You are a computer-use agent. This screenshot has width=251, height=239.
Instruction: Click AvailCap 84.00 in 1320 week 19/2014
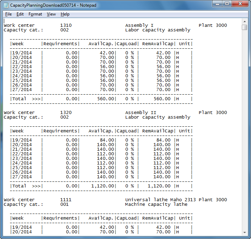107,140
